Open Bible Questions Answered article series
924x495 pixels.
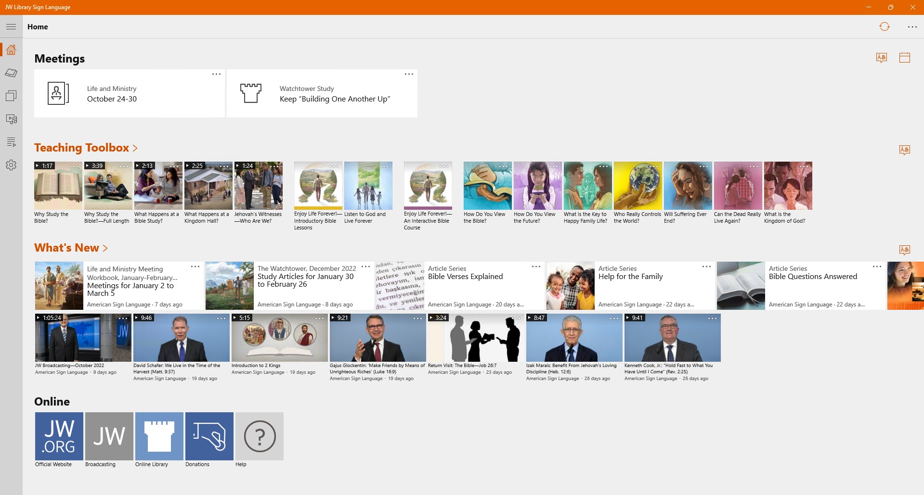click(x=801, y=286)
